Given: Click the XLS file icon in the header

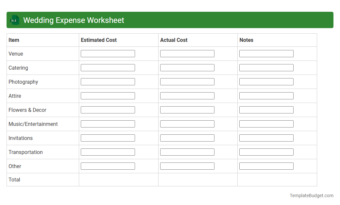Looking at the screenshot, I should coord(14,20).
